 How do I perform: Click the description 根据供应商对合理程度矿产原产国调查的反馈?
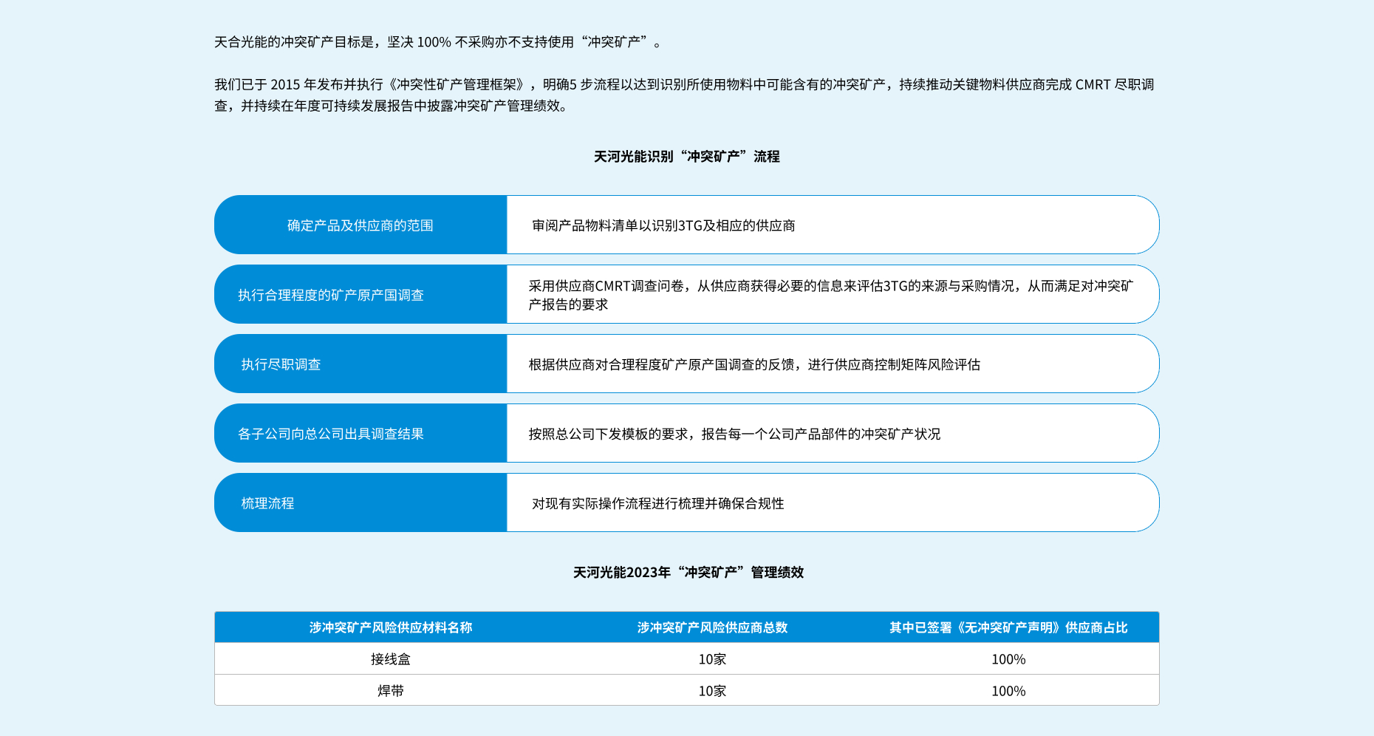(754, 364)
